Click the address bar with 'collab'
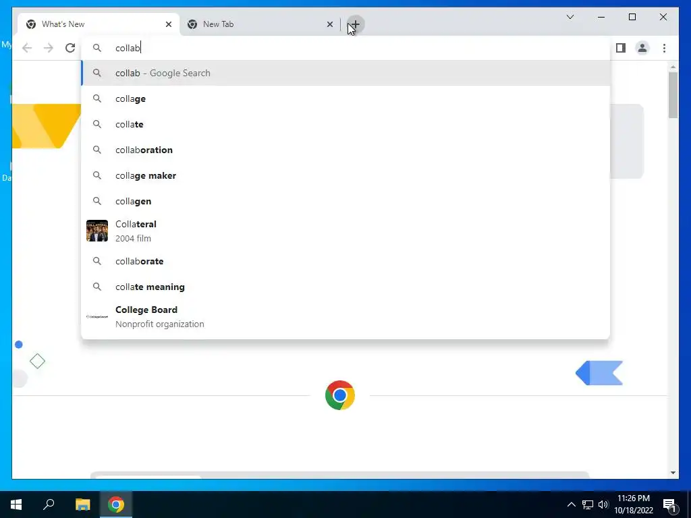 345,48
